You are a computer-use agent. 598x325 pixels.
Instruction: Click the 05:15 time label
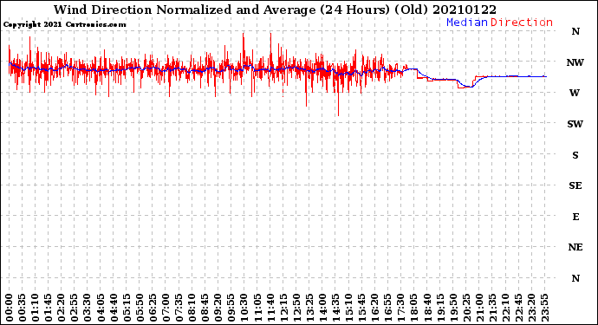point(127,308)
